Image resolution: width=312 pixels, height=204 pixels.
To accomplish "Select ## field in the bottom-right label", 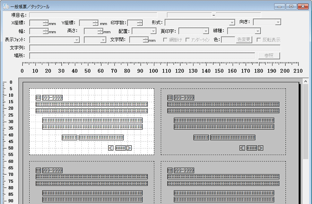I will [x=170, y=170].
